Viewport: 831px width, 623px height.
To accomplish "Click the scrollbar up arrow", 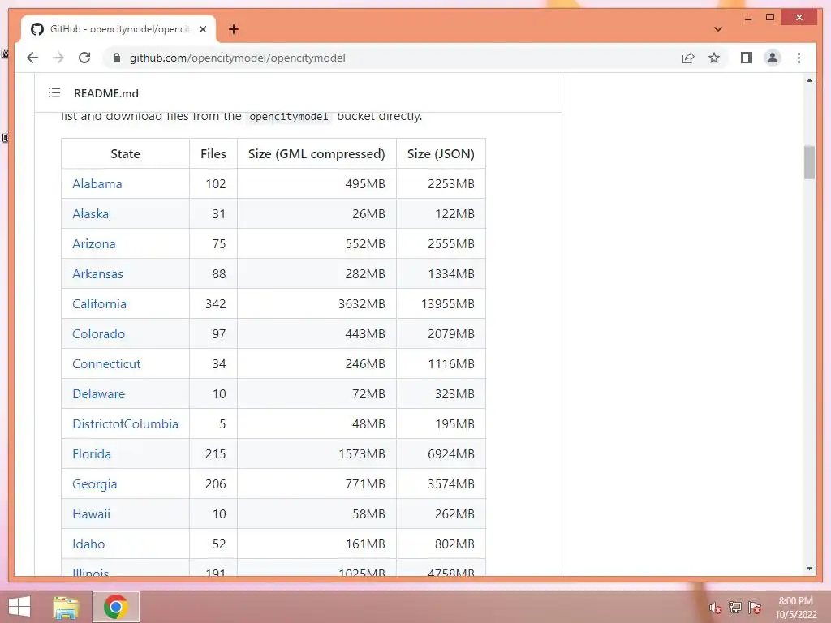I will click(809, 80).
